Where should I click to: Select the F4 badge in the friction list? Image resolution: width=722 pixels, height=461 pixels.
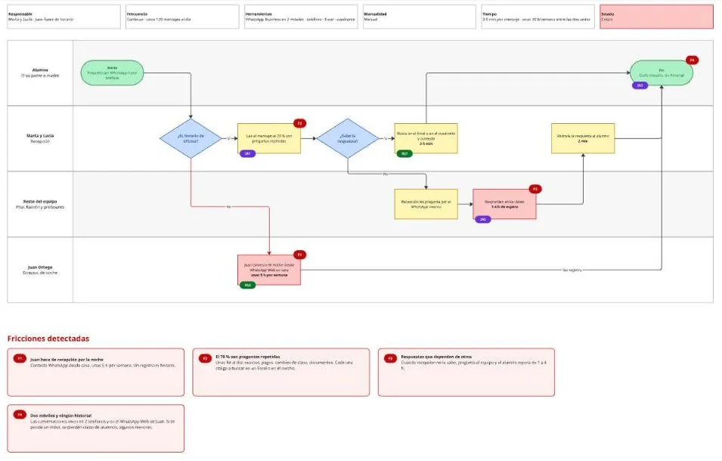tap(20, 415)
